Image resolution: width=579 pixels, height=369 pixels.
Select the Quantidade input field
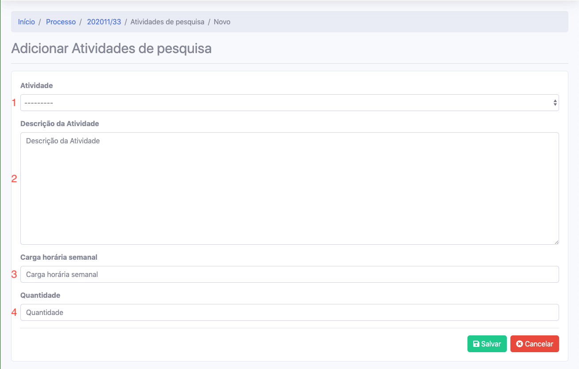[289, 312]
